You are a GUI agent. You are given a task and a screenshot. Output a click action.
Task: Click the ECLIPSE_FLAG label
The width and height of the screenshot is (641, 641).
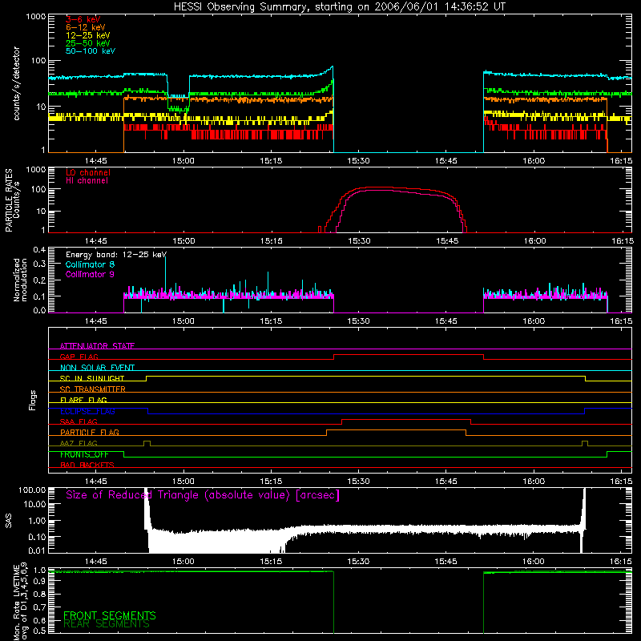(x=87, y=411)
